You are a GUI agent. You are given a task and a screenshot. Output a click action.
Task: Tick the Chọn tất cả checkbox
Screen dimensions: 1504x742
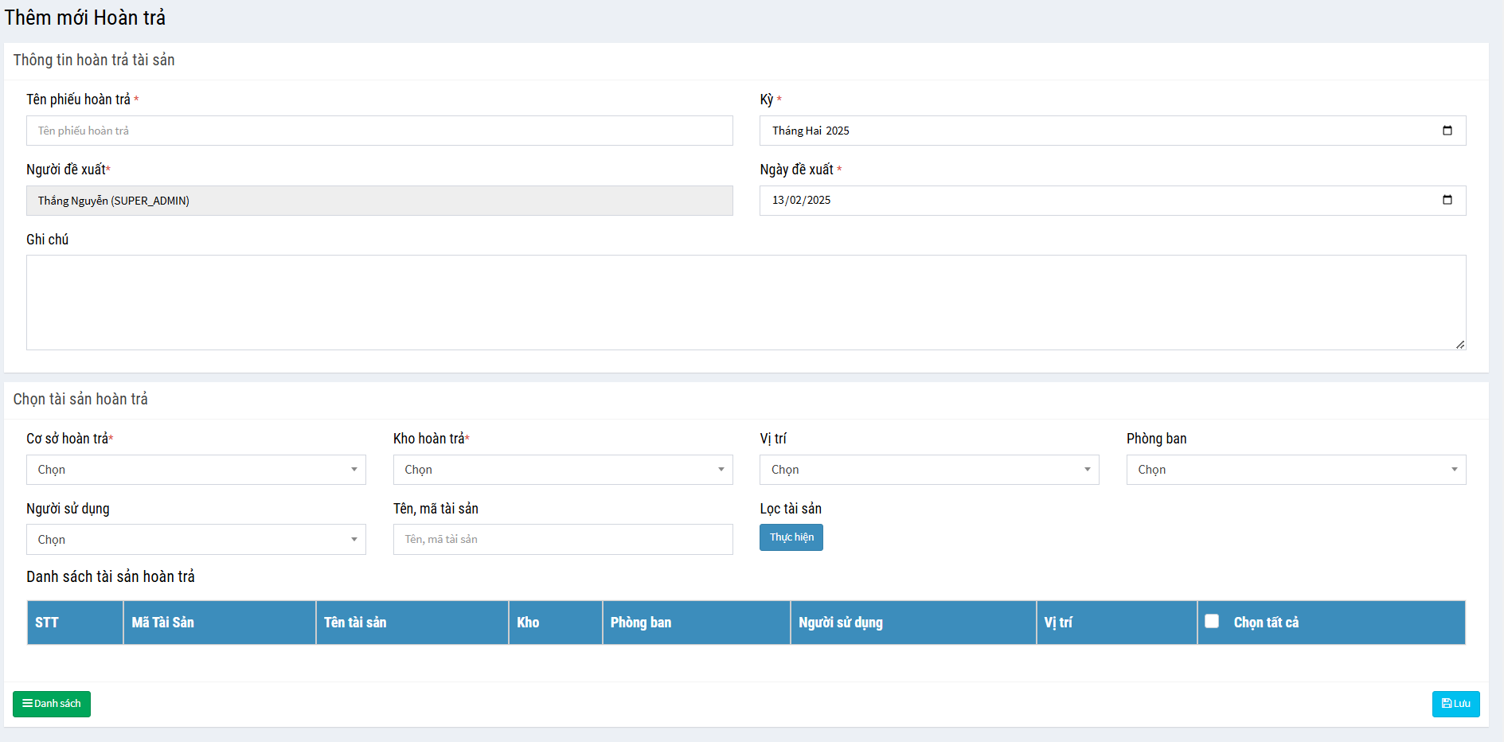(x=1212, y=621)
